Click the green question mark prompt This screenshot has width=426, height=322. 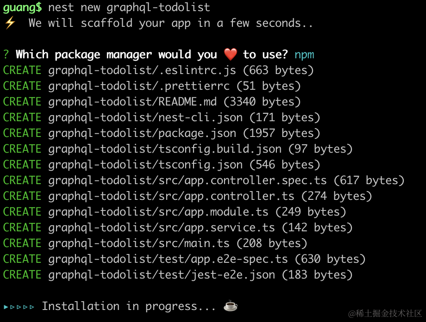6,55
